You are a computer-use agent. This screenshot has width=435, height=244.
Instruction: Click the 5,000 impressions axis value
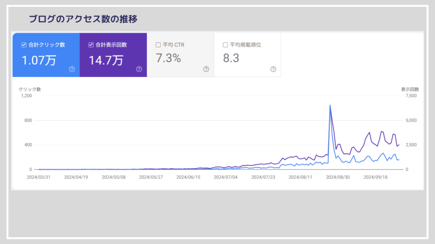click(411, 121)
